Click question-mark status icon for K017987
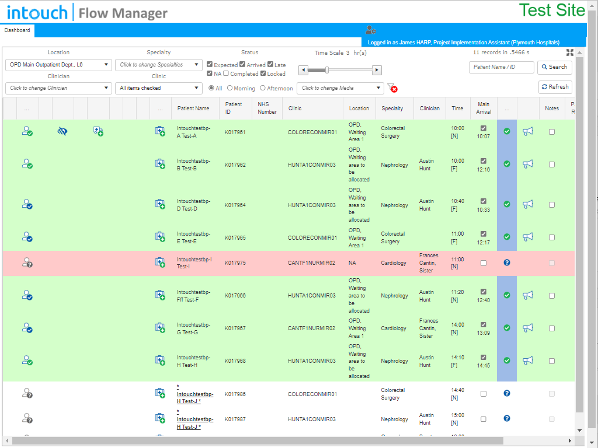Viewport: 598px width, 448px height. click(x=507, y=418)
